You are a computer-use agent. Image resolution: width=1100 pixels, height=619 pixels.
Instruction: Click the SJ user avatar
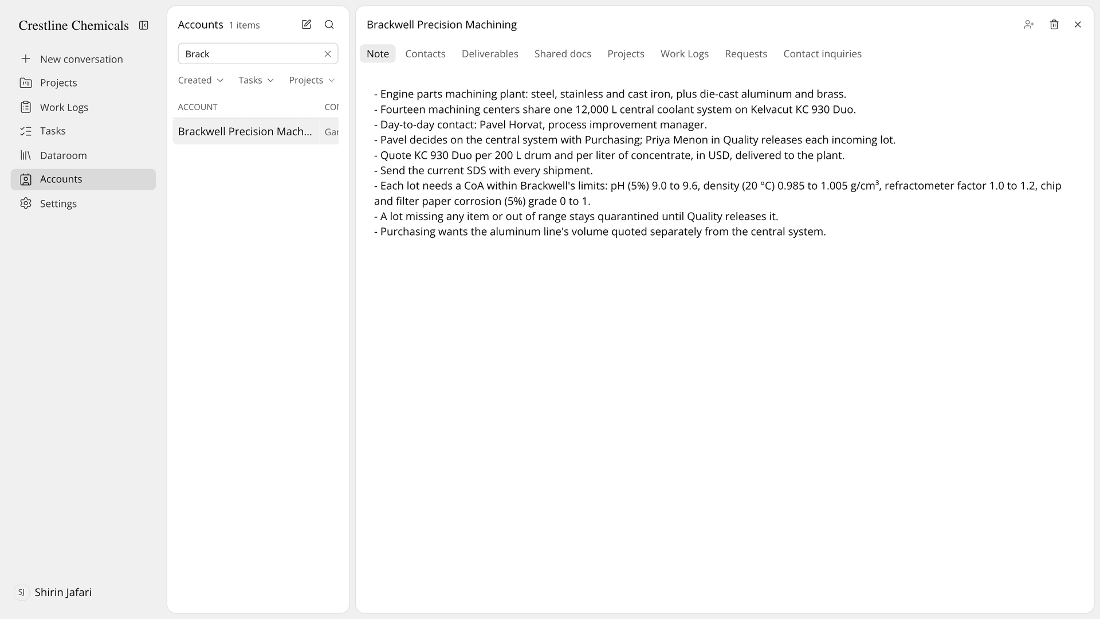point(21,593)
